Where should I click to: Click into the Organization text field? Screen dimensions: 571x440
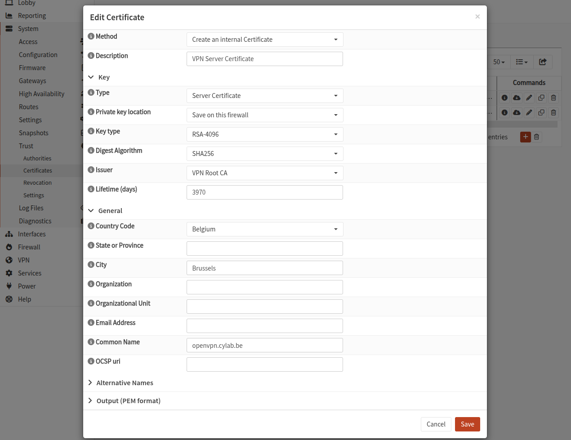point(264,287)
